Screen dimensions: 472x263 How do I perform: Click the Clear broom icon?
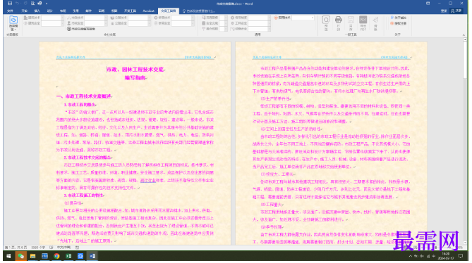tap(375, 20)
